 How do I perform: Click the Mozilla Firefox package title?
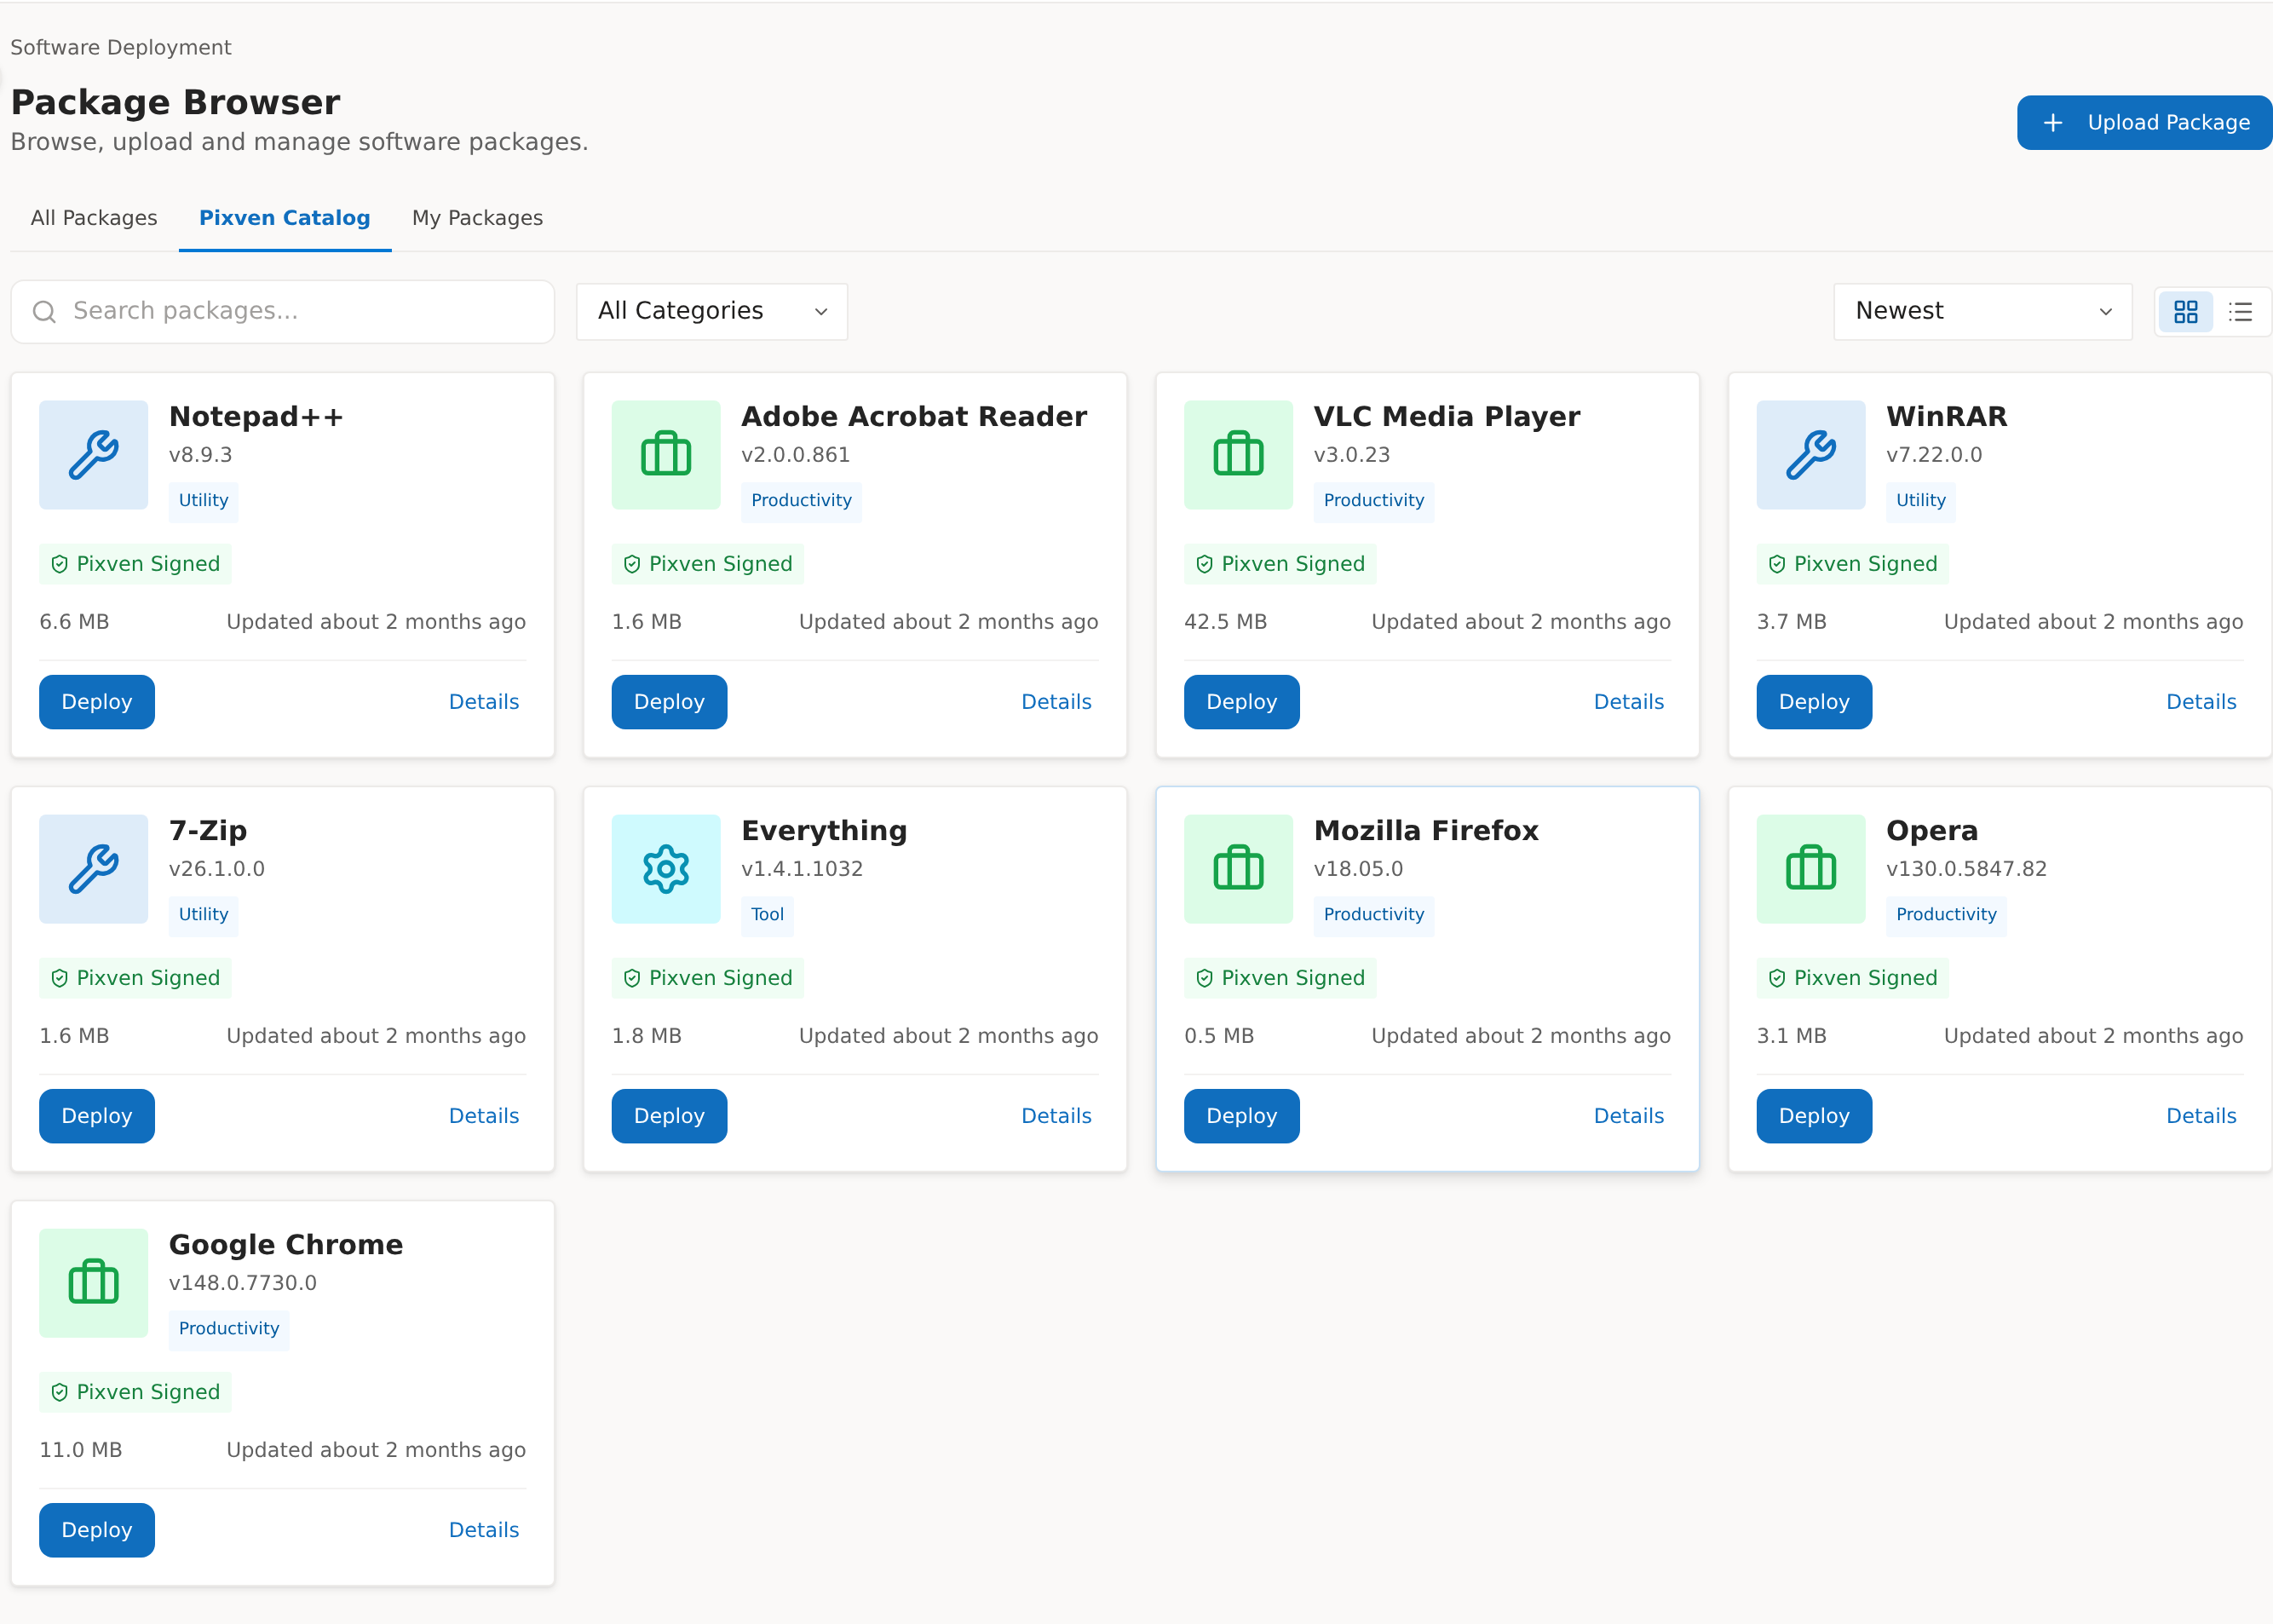[x=1426, y=831]
